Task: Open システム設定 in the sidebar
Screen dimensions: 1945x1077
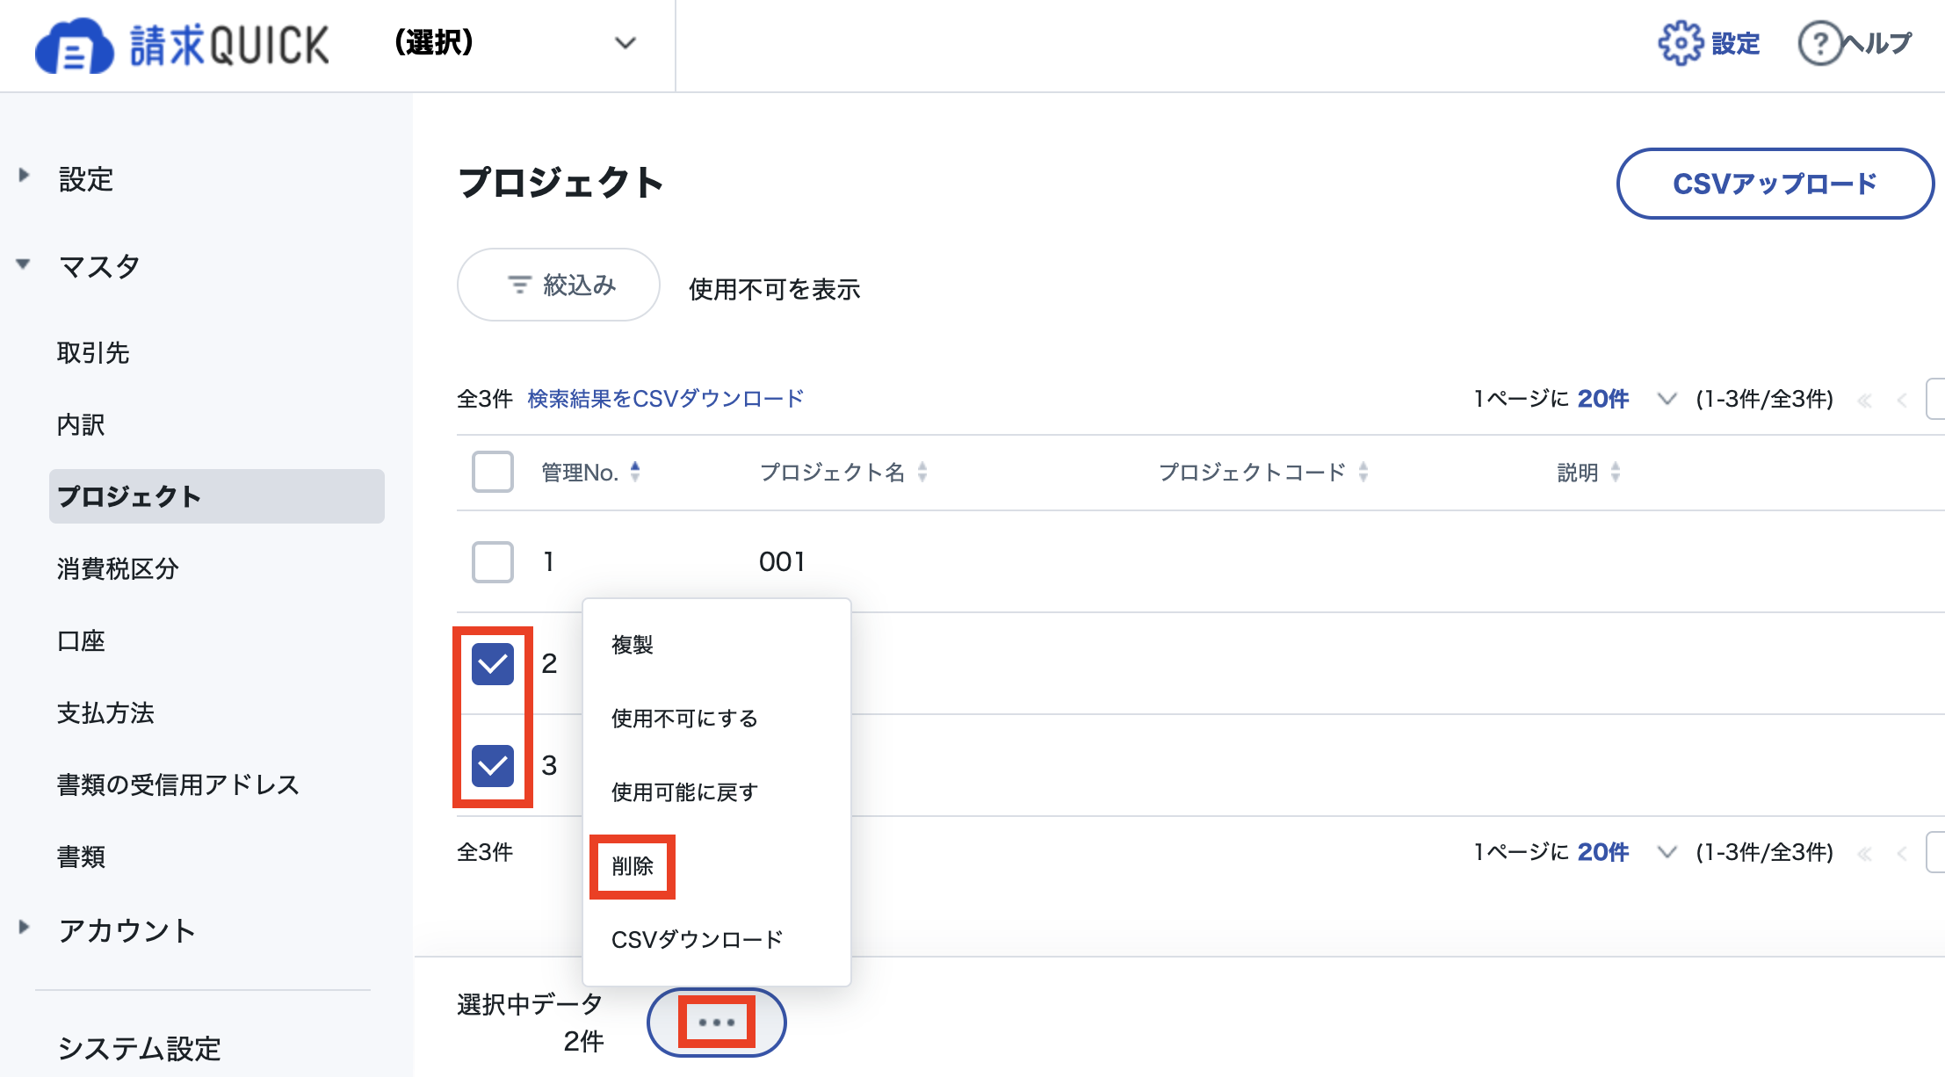Action: coord(139,1049)
